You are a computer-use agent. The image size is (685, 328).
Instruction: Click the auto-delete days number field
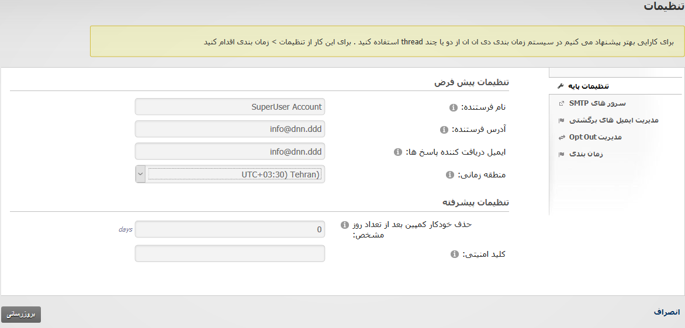point(230,229)
